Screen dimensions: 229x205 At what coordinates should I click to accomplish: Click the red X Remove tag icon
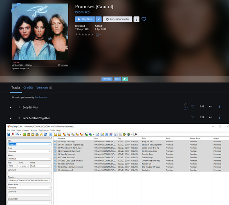click(13, 134)
